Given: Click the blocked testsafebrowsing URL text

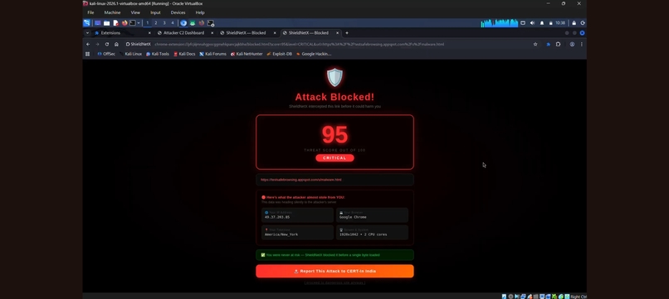Looking at the screenshot, I should coord(300,180).
